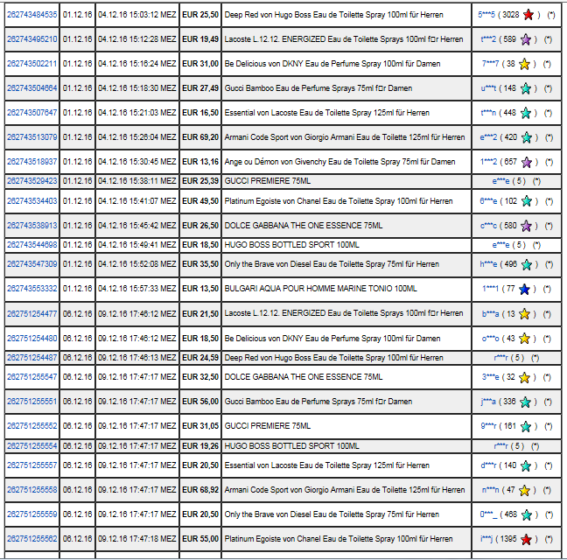Image resolution: width=567 pixels, height=560 pixels.
Task: Select the price EUR 32,50
Action: (200, 377)
